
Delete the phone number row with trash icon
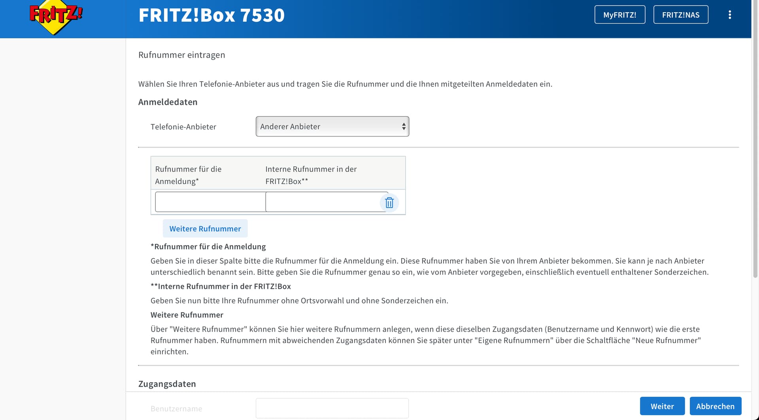tap(389, 202)
